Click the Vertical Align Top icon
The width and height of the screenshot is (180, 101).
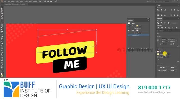[x=171, y=10]
